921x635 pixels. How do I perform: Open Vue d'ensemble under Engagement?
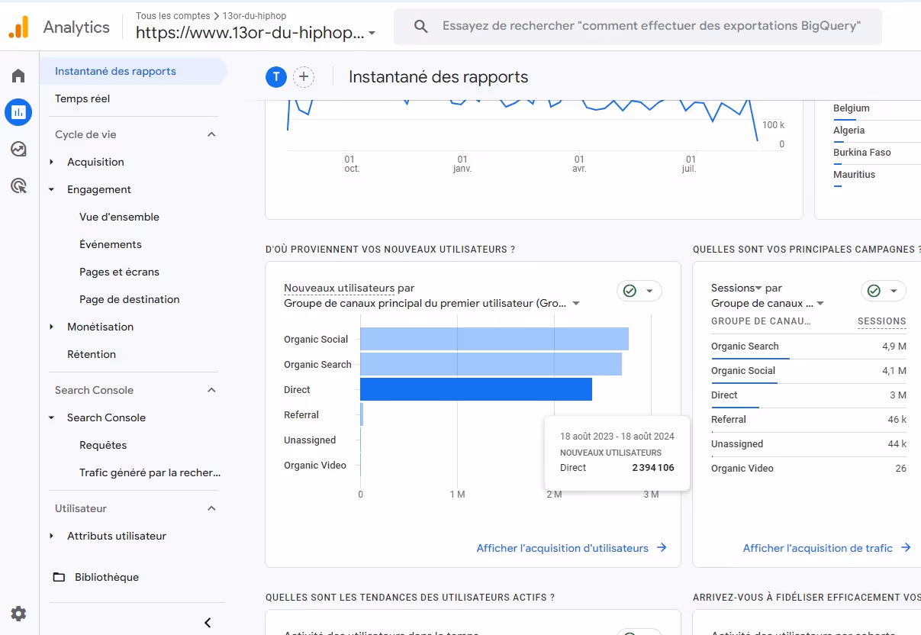(x=119, y=217)
